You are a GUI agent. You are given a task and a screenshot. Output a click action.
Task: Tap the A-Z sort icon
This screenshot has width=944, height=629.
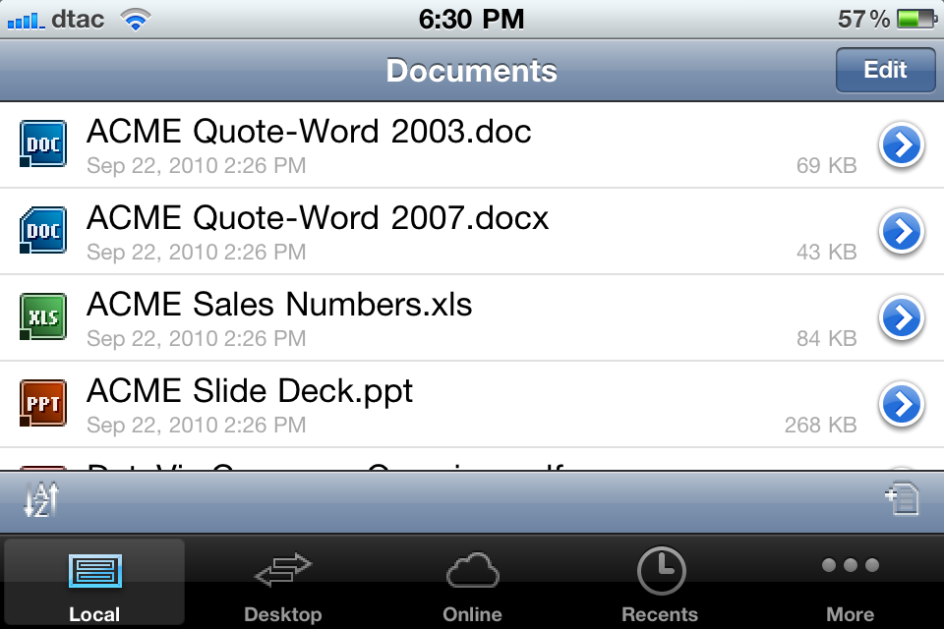(x=42, y=501)
